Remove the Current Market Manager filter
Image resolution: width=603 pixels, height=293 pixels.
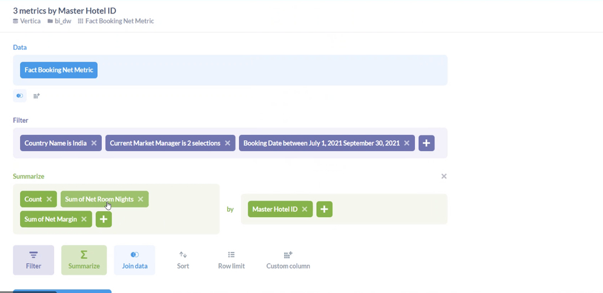pos(227,143)
